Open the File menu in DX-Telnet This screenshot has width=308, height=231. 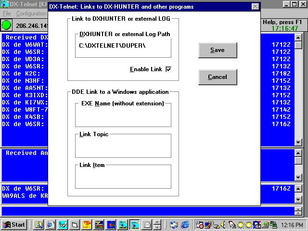[7, 13]
